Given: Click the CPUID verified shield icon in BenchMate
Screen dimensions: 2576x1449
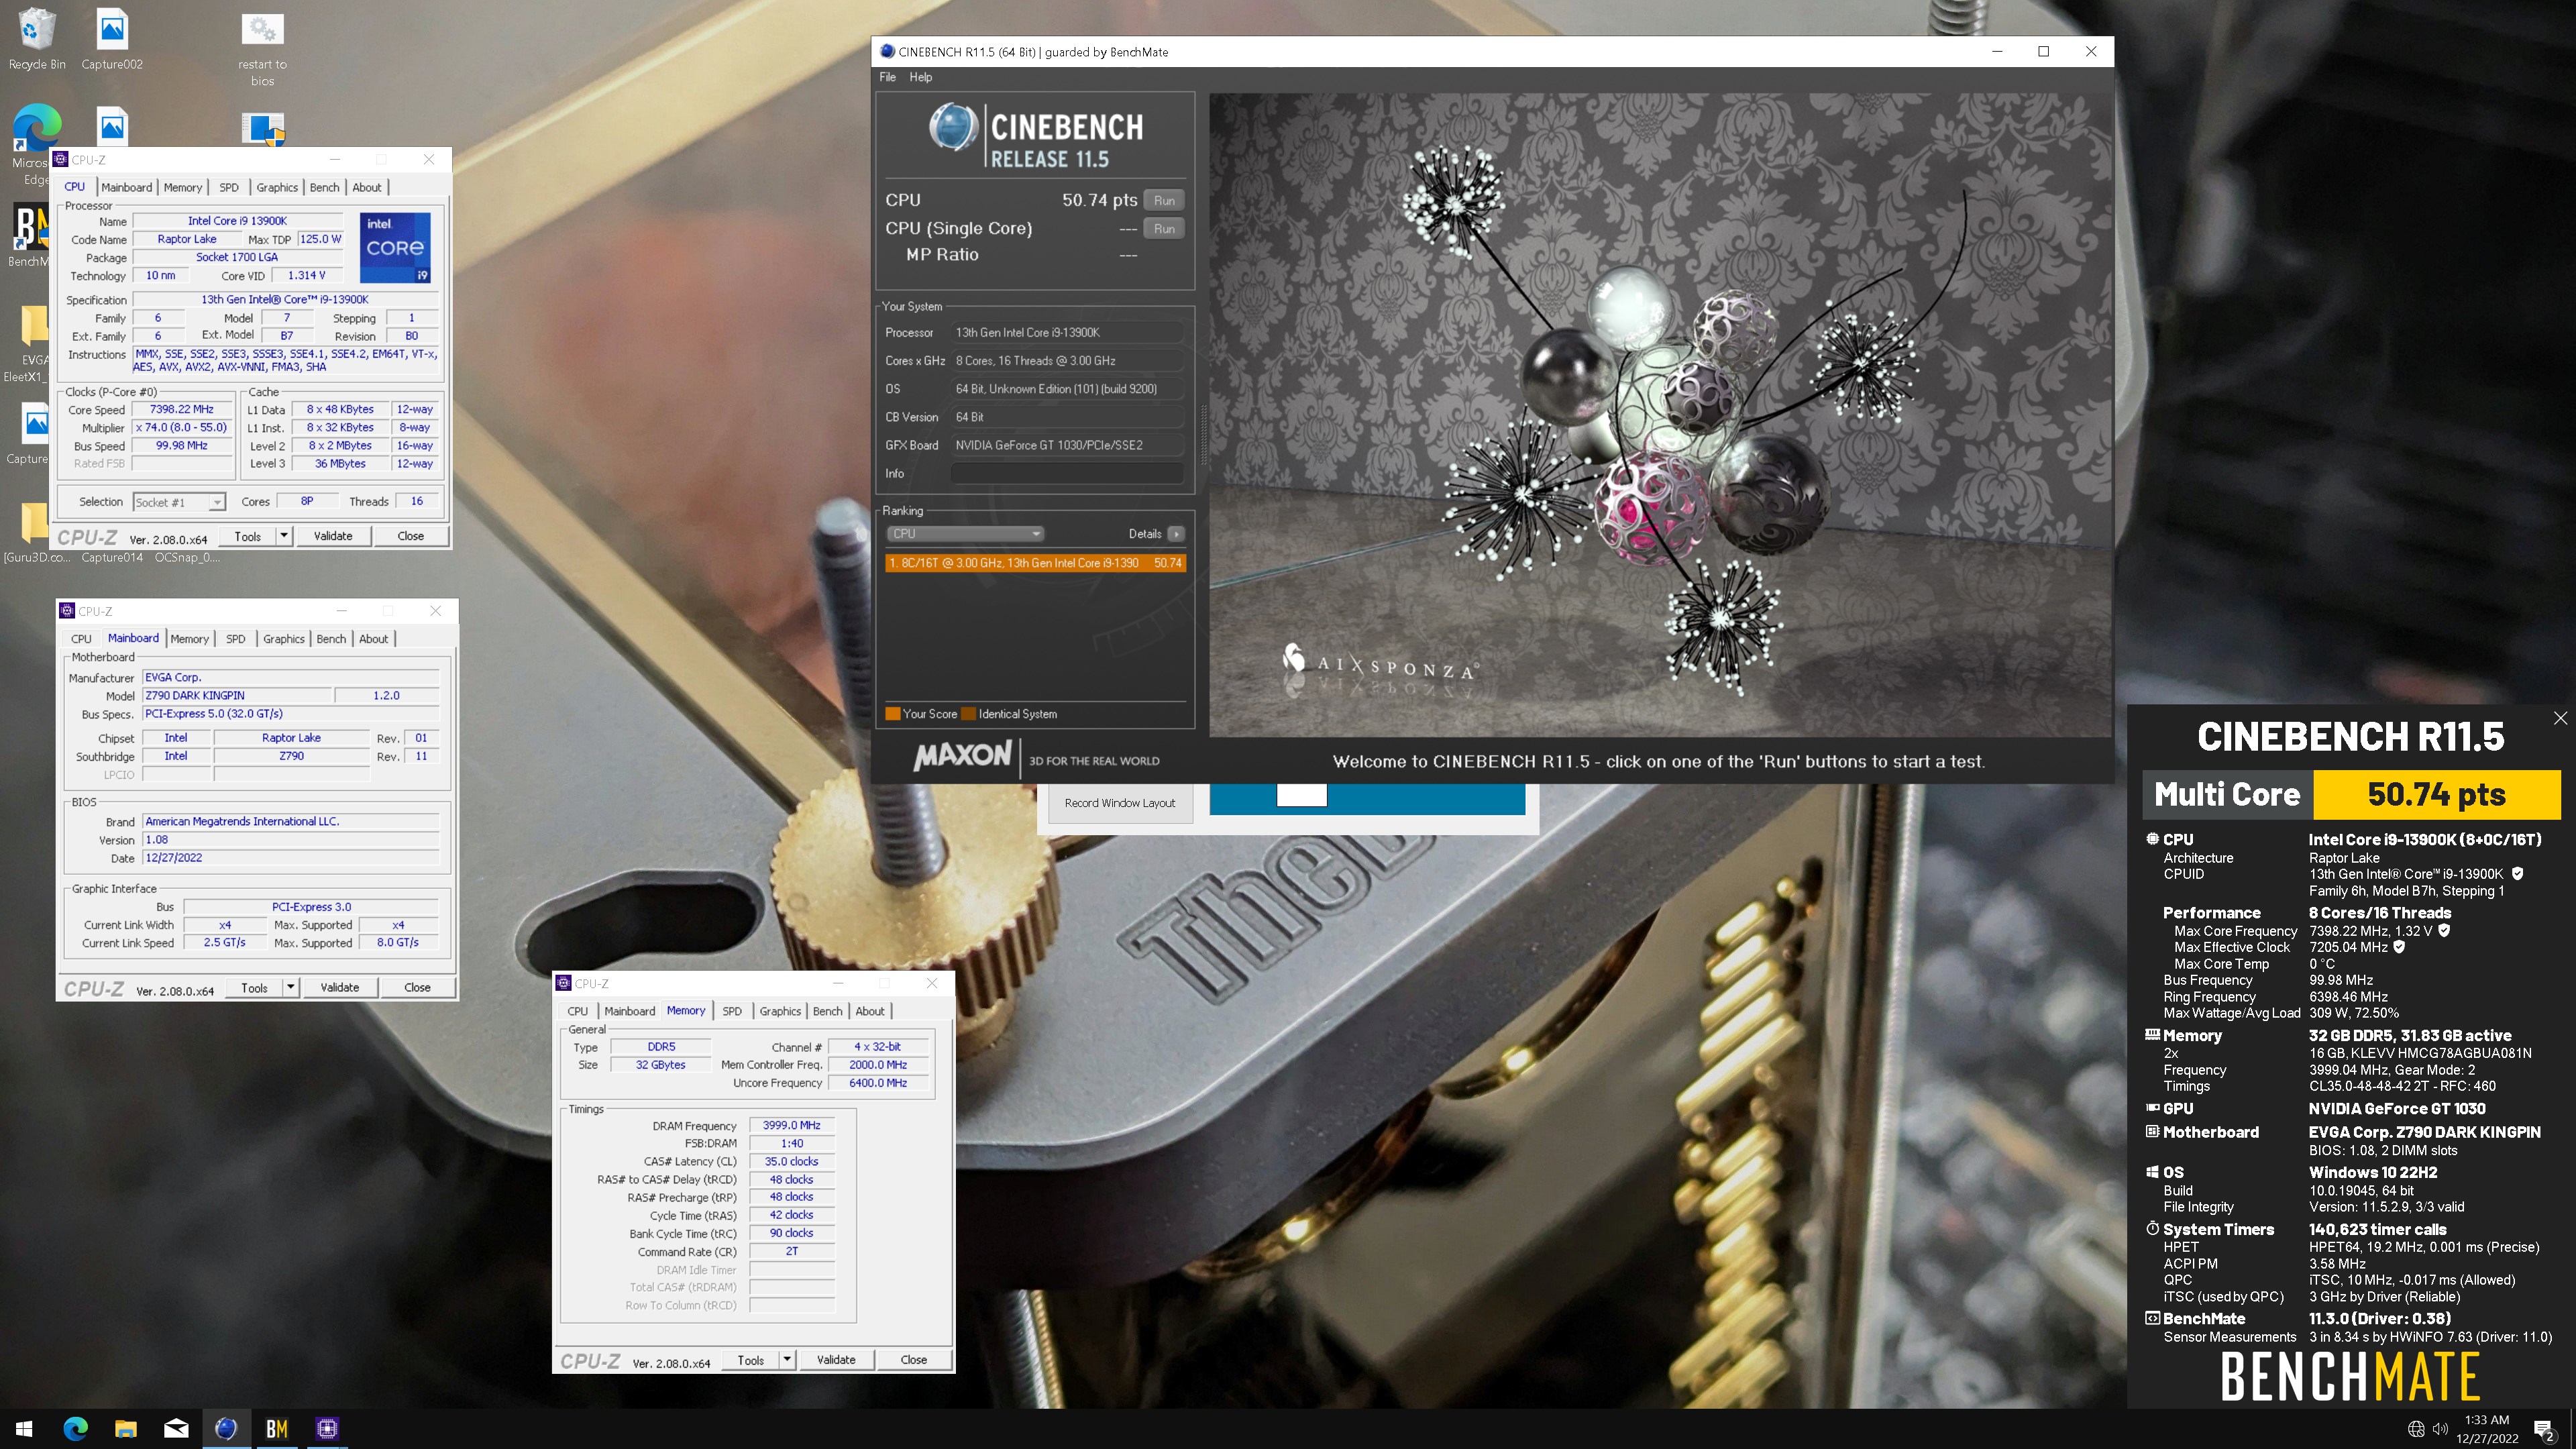Looking at the screenshot, I should tap(2518, 874).
